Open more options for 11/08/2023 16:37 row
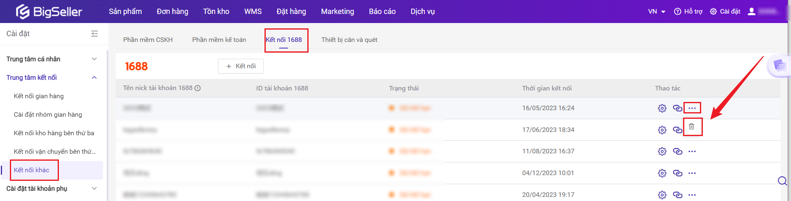The height and width of the screenshot is (201, 791). [x=692, y=151]
